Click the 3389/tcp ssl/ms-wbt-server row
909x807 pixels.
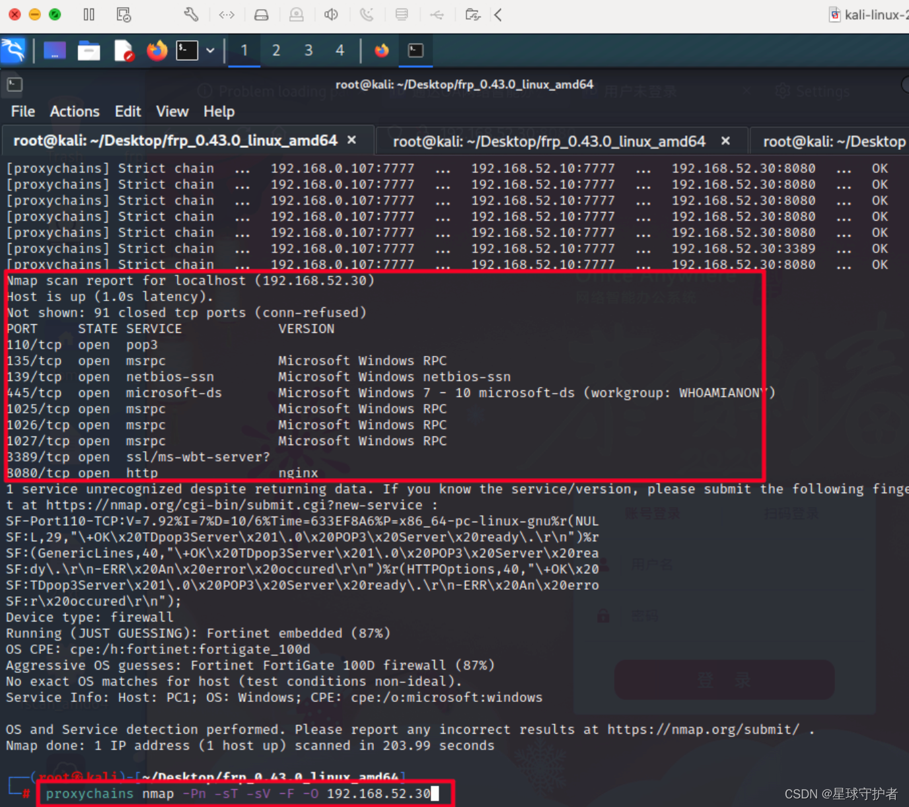click(138, 457)
